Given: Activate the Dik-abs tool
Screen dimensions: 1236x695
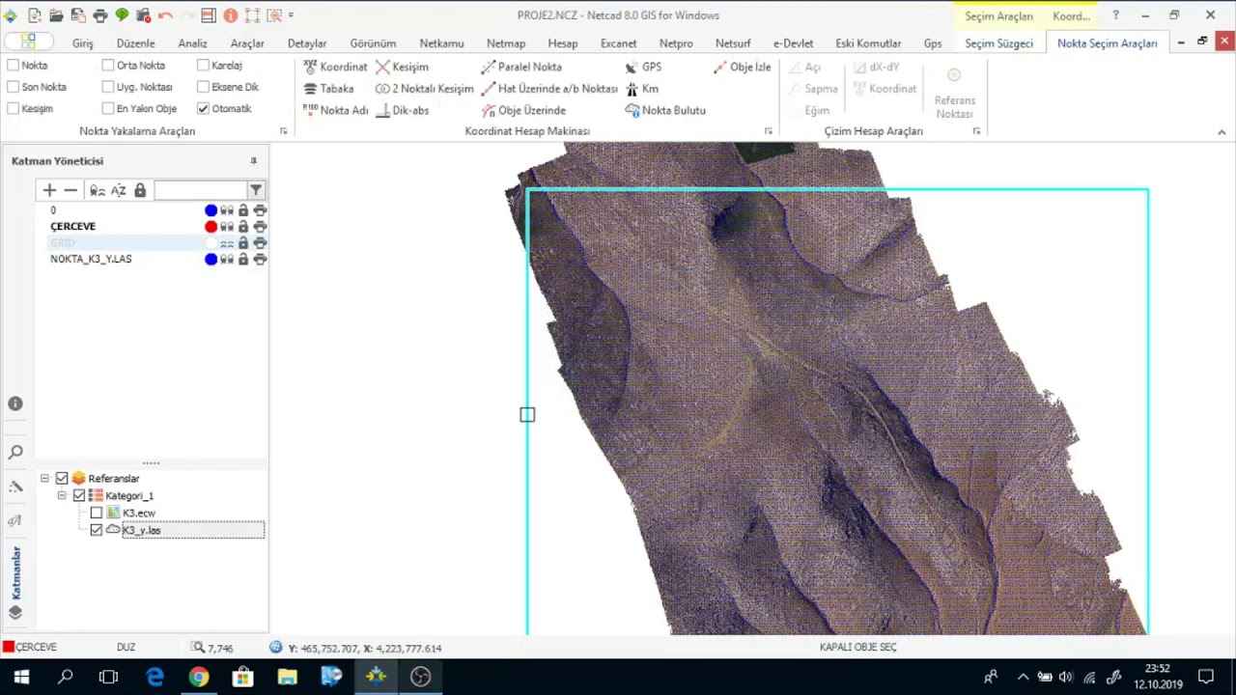Looking at the screenshot, I should [x=402, y=110].
